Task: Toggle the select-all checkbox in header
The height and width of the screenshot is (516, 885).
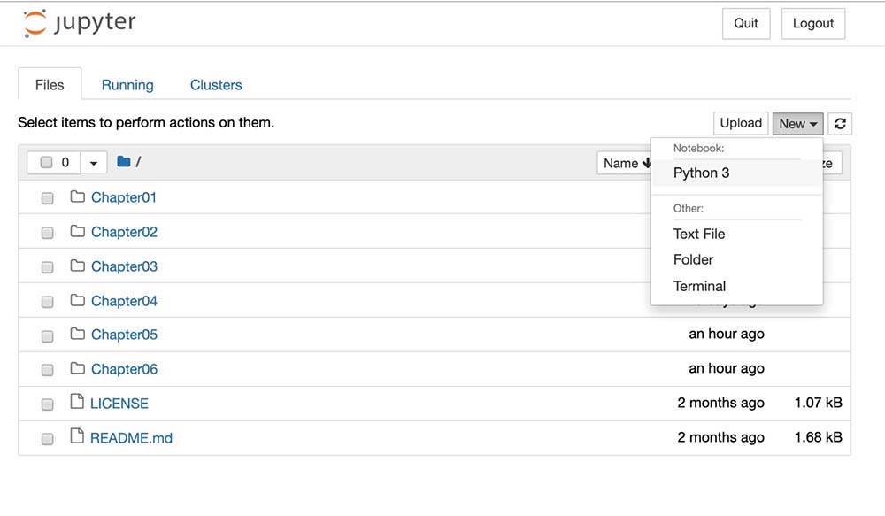Action: tap(47, 163)
